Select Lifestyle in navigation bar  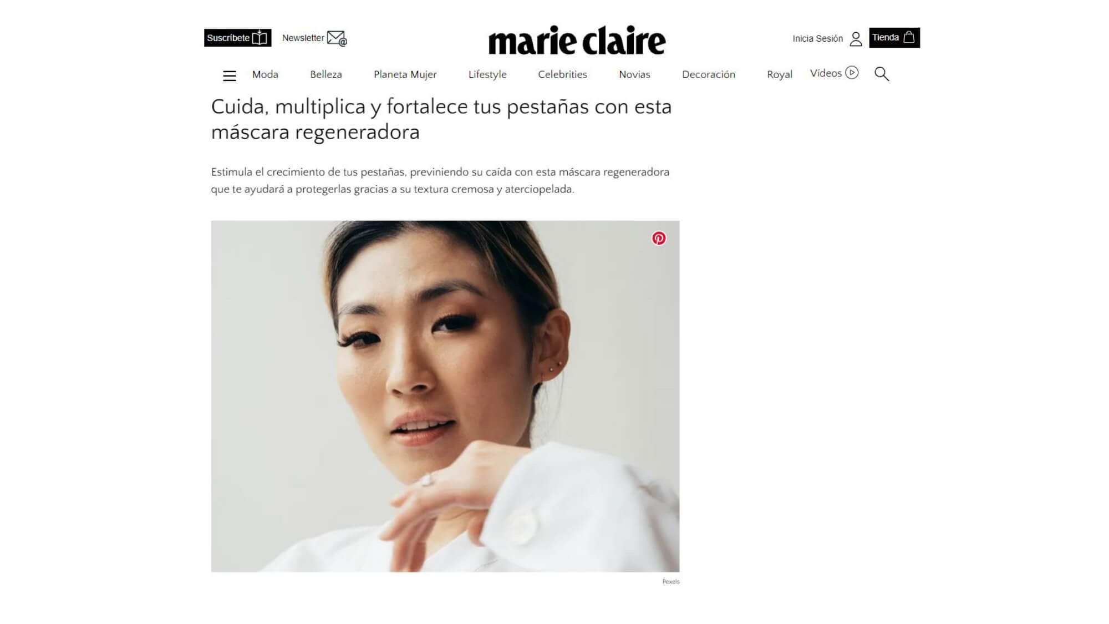coord(487,74)
